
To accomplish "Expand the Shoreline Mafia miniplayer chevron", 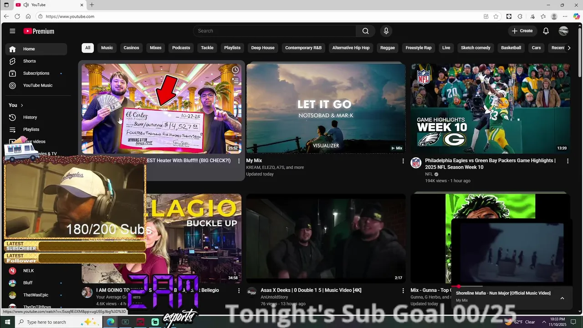I will (562, 298).
